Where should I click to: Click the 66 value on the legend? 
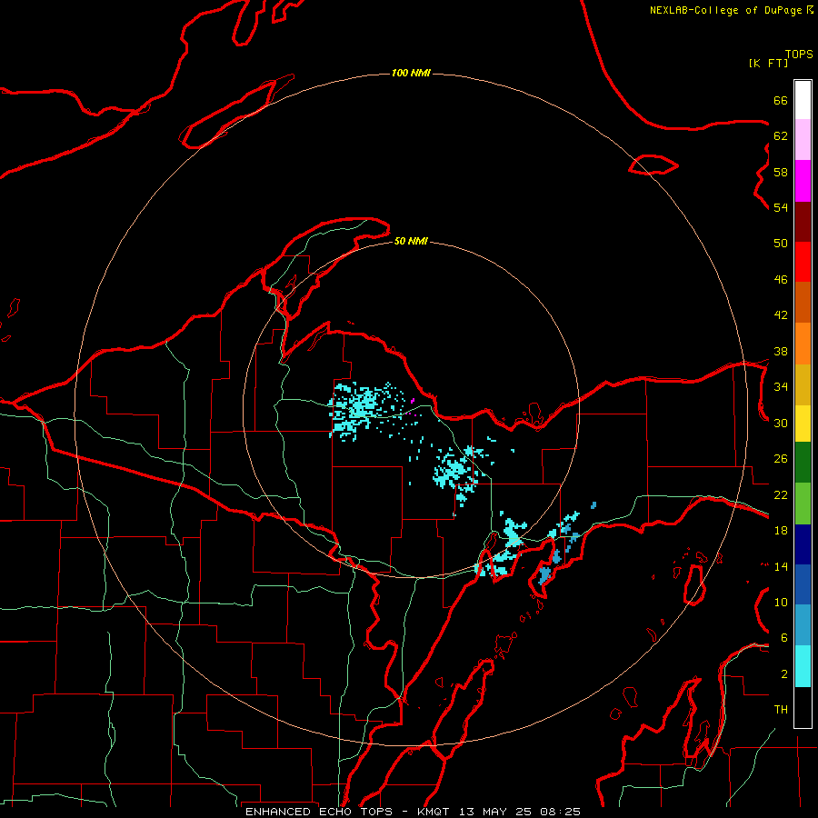781,100
